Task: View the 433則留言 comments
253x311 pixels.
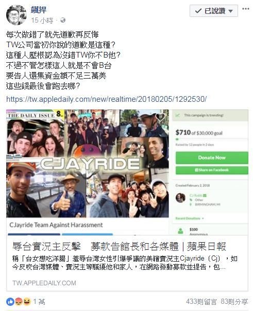Action: tap(201, 302)
